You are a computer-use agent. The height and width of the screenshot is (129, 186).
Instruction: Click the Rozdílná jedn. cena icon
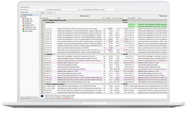[x=23, y=27]
